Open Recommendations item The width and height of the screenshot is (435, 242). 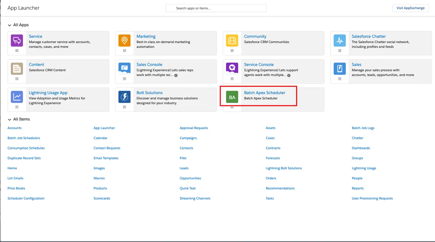[280, 188]
